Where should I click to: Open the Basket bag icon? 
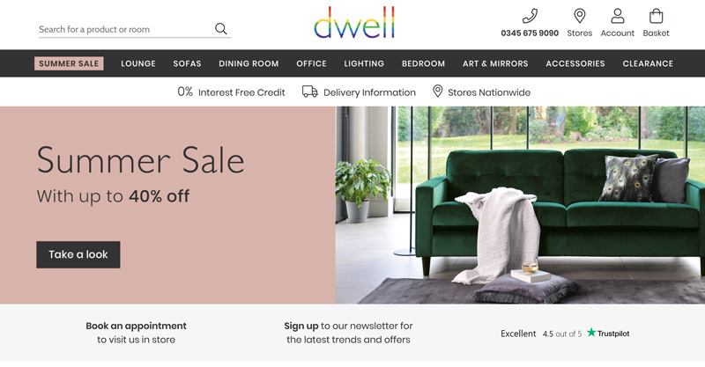656,16
